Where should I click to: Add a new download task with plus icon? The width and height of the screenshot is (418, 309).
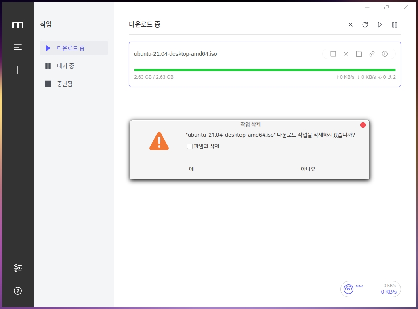coord(17,70)
